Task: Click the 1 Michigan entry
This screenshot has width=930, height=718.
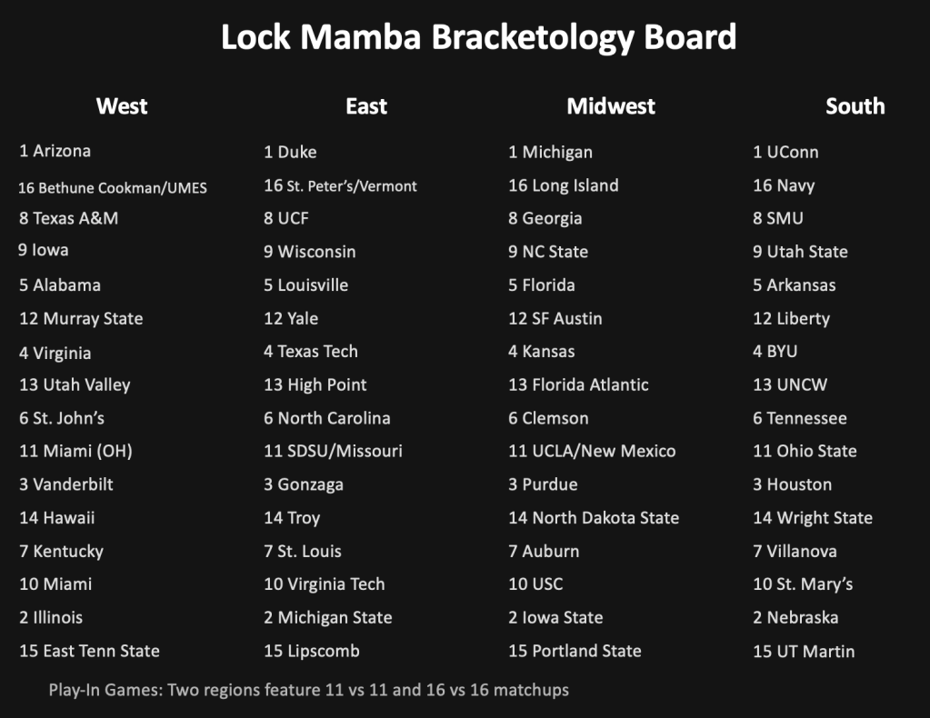Action: coord(550,152)
